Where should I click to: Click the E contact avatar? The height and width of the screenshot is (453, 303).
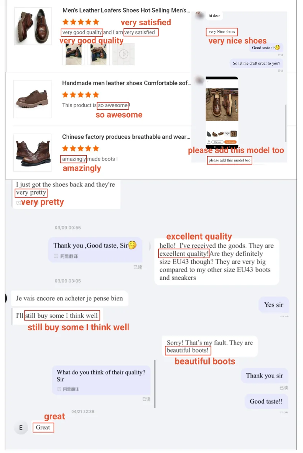(x=21, y=428)
